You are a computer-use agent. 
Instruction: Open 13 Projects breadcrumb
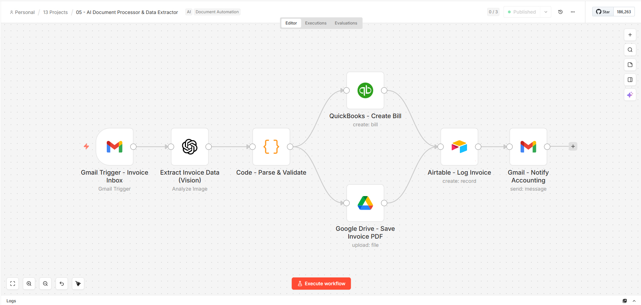(55, 12)
